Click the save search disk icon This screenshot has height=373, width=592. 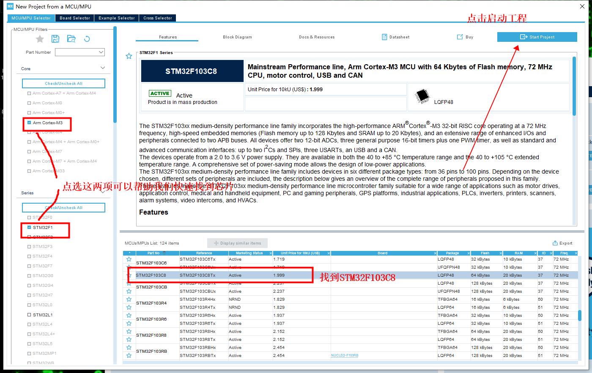point(55,39)
